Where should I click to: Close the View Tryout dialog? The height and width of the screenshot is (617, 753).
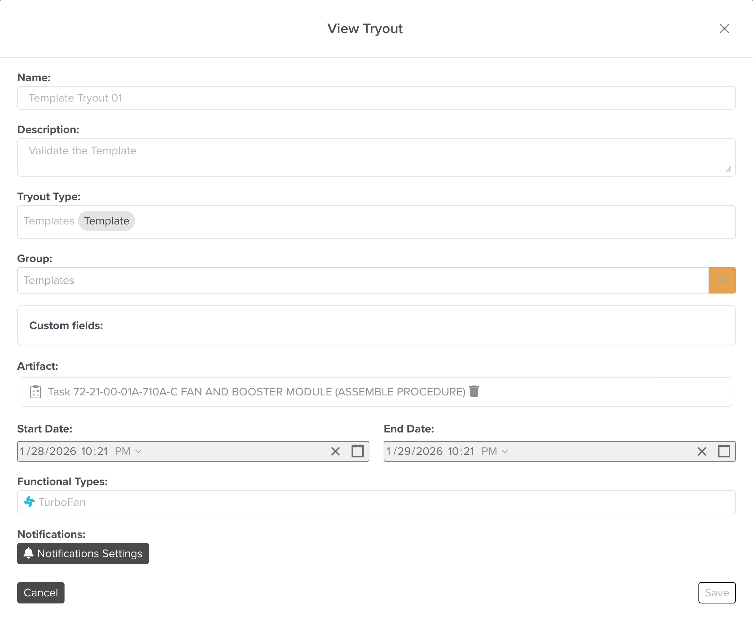[x=724, y=28]
